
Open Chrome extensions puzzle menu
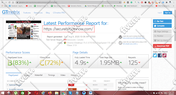point(167,2)
